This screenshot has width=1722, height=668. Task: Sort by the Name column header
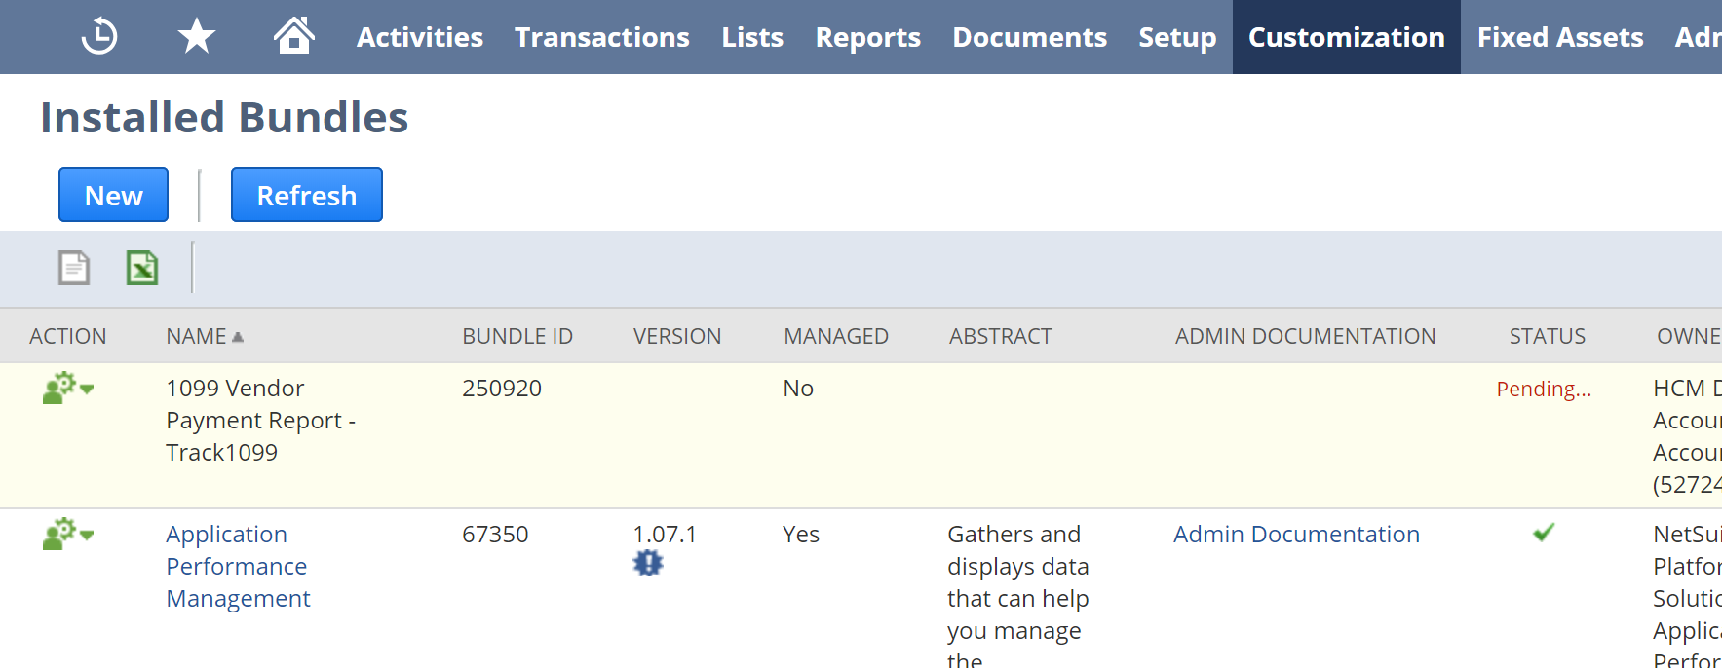(x=205, y=336)
